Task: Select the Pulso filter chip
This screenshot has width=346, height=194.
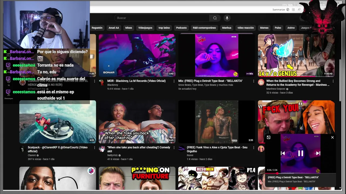Action: (278, 28)
